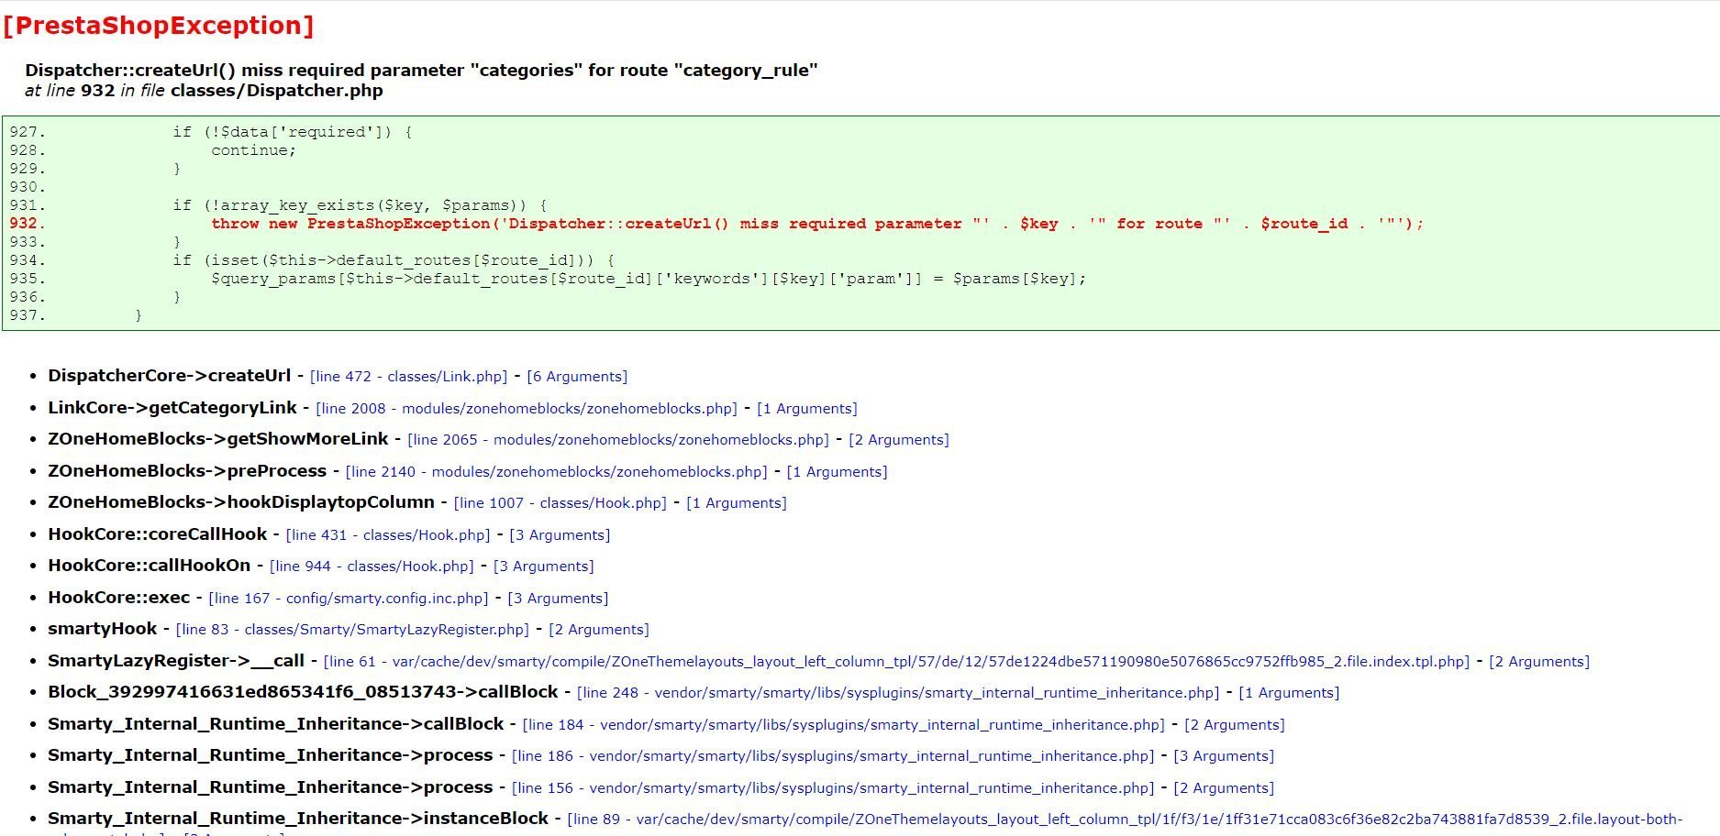Open line 2008 zonehomeblocks.php link
The width and height of the screenshot is (1720, 836).
pyautogui.click(x=527, y=409)
